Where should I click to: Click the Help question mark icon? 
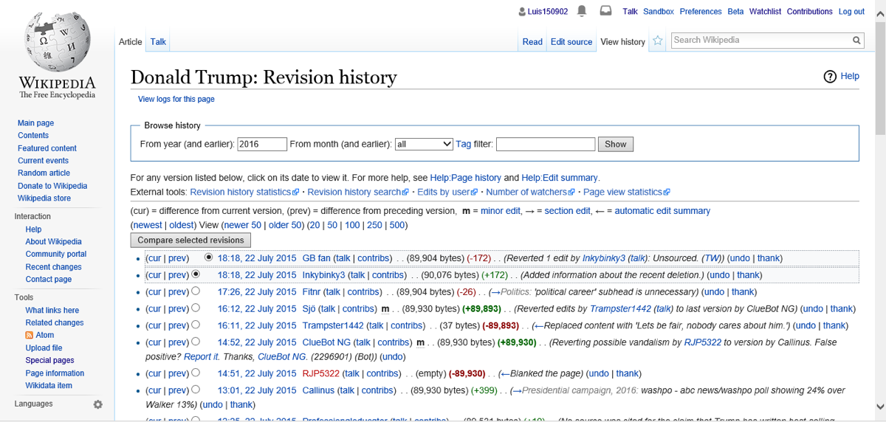point(830,76)
